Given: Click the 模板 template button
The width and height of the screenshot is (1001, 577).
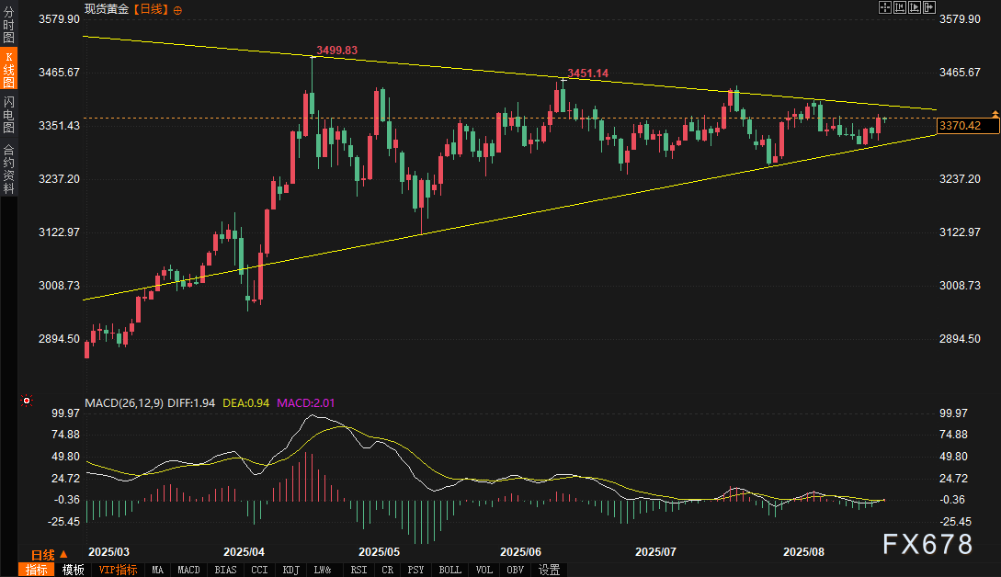Looking at the screenshot, I should coord(74,570).
